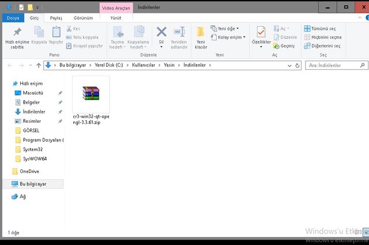Collapse the ribbon with chevron arrow
The image size is (369, 245).
pos(360,18)
